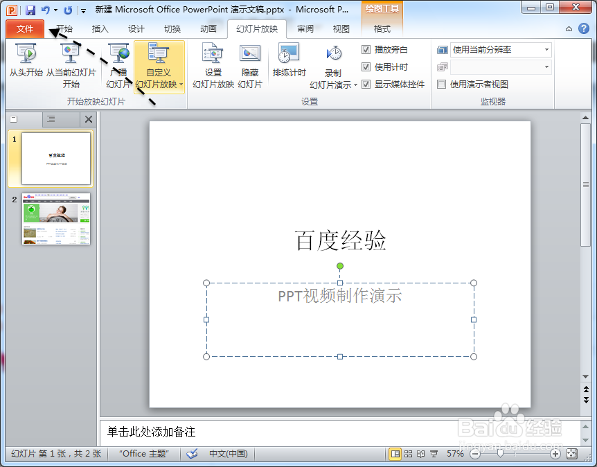Open the Review (审阅) tab

point(305,29)
